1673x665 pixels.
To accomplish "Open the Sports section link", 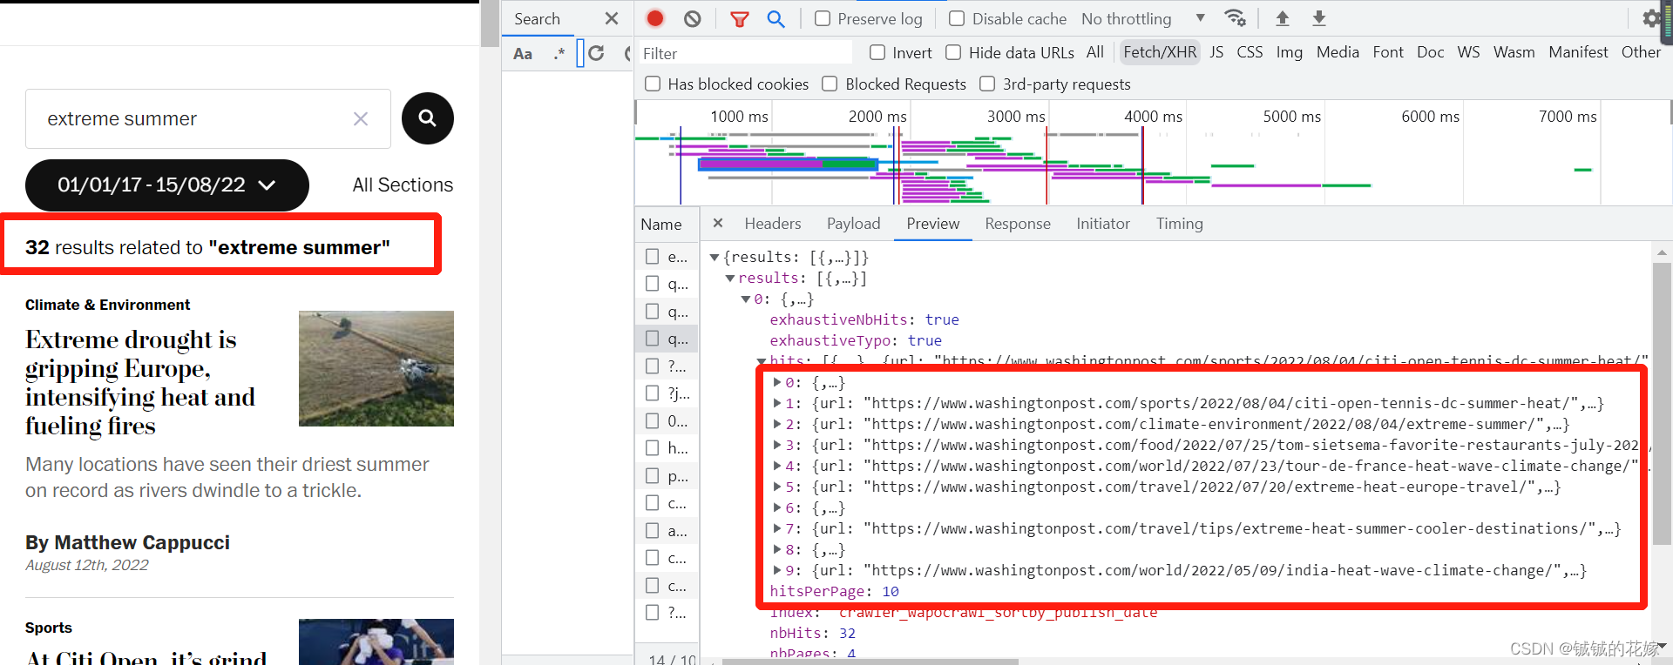I will coord(49,628).
